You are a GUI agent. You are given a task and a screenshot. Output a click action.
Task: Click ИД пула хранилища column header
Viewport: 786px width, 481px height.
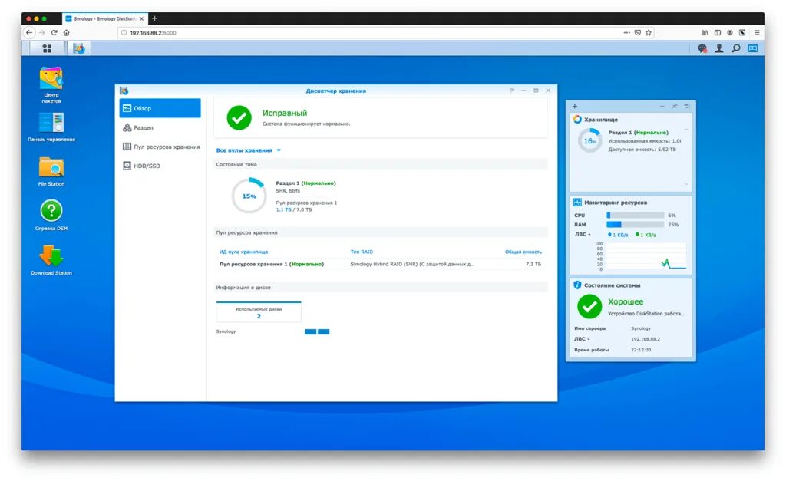point(243,252)
